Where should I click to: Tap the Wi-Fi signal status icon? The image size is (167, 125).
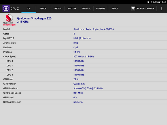(x=151, y=2)
